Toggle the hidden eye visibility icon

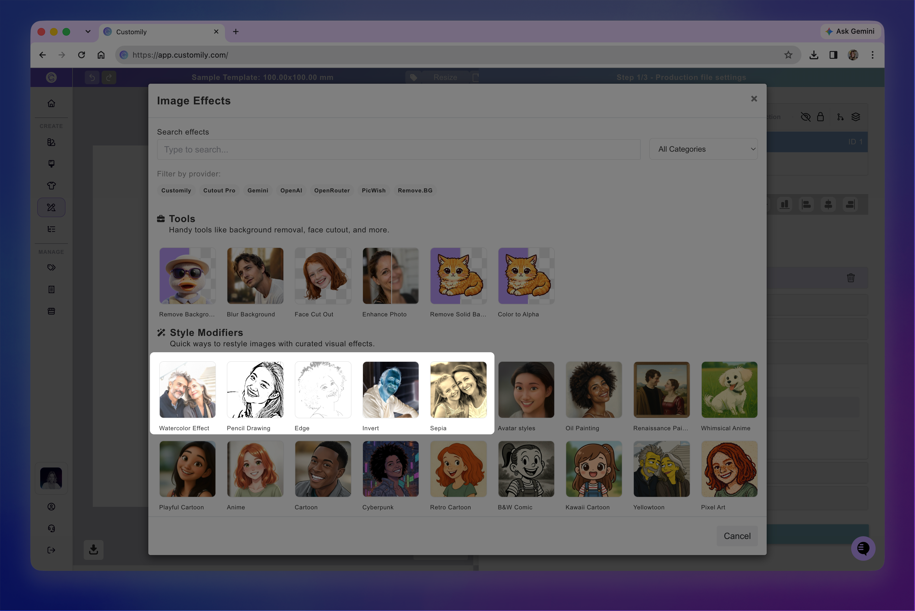tap(806, 117)
